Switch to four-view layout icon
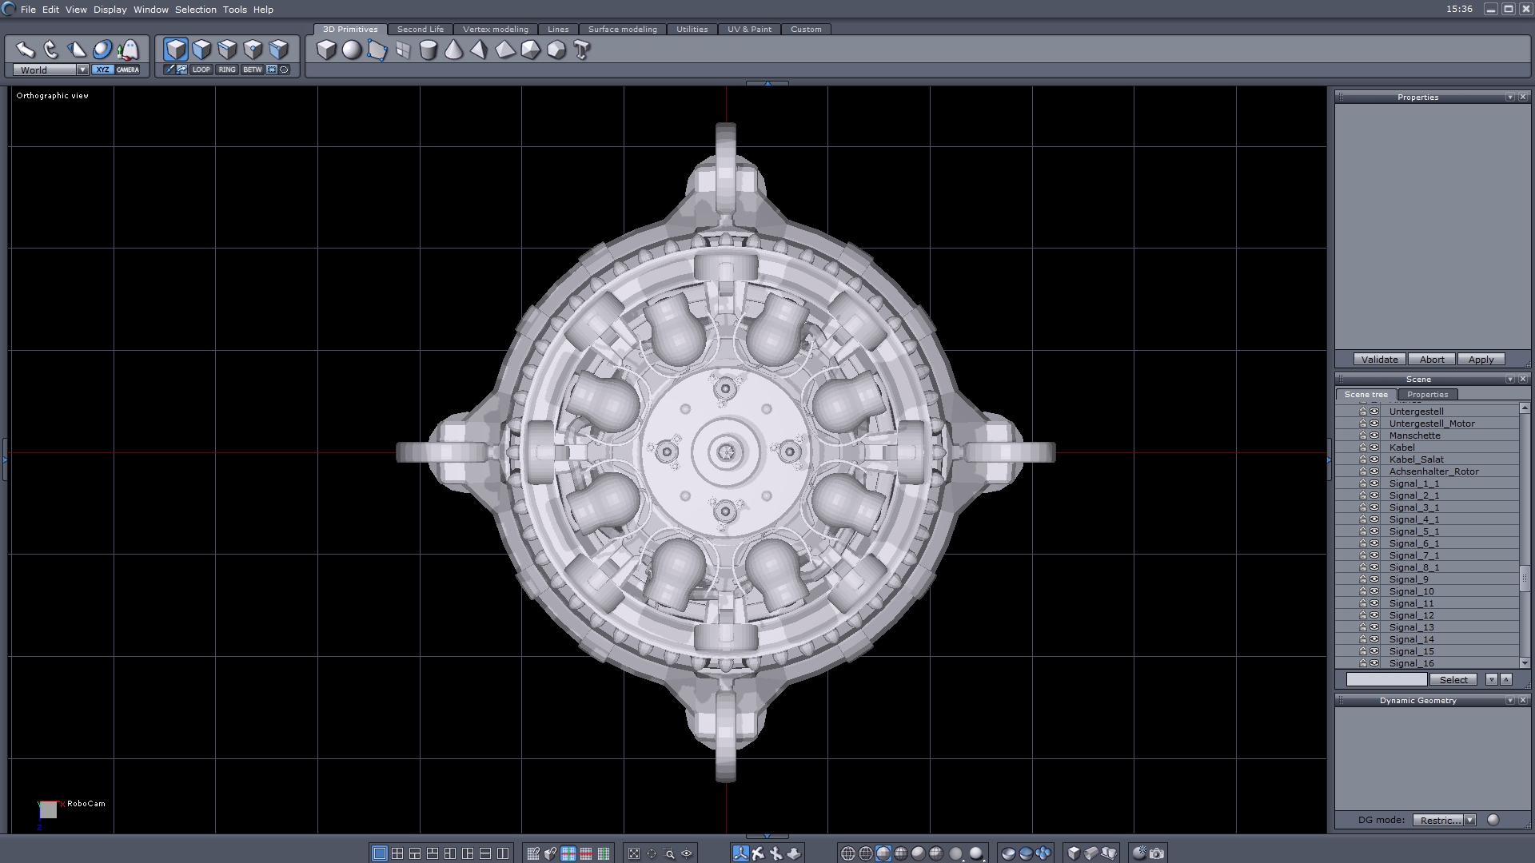 (397, 853)
